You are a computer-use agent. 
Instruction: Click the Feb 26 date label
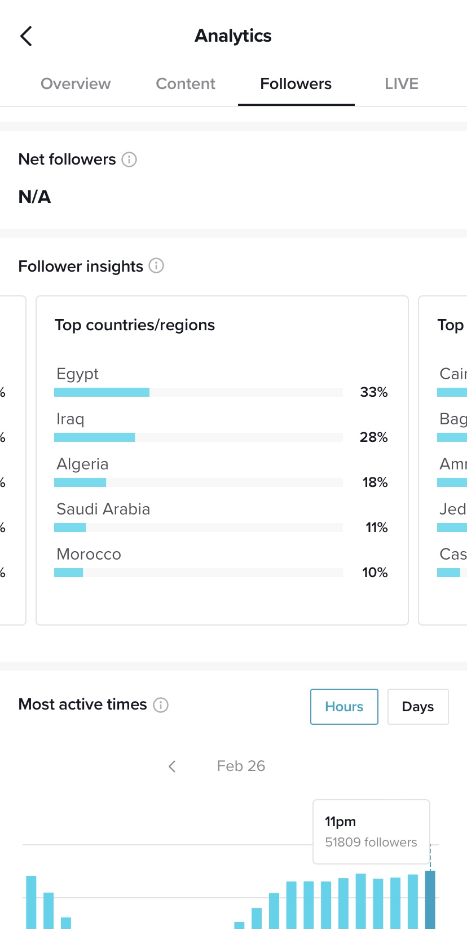pyautogui.click(x=241, y=766)
